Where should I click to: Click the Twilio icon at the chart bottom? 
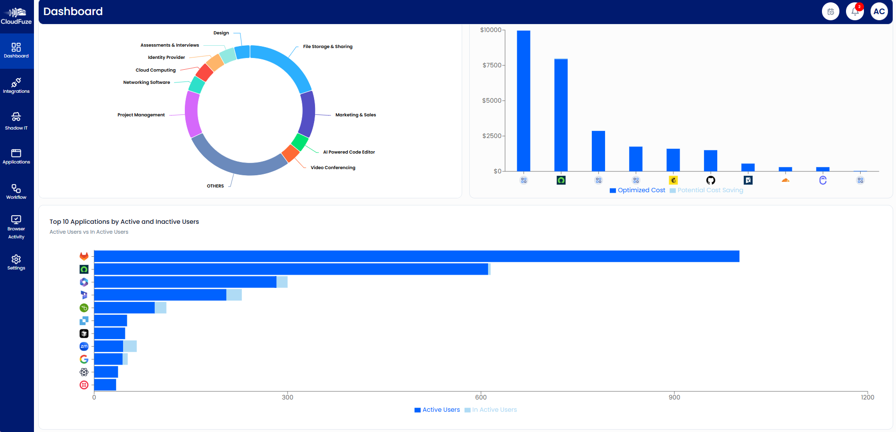[84, 384]
